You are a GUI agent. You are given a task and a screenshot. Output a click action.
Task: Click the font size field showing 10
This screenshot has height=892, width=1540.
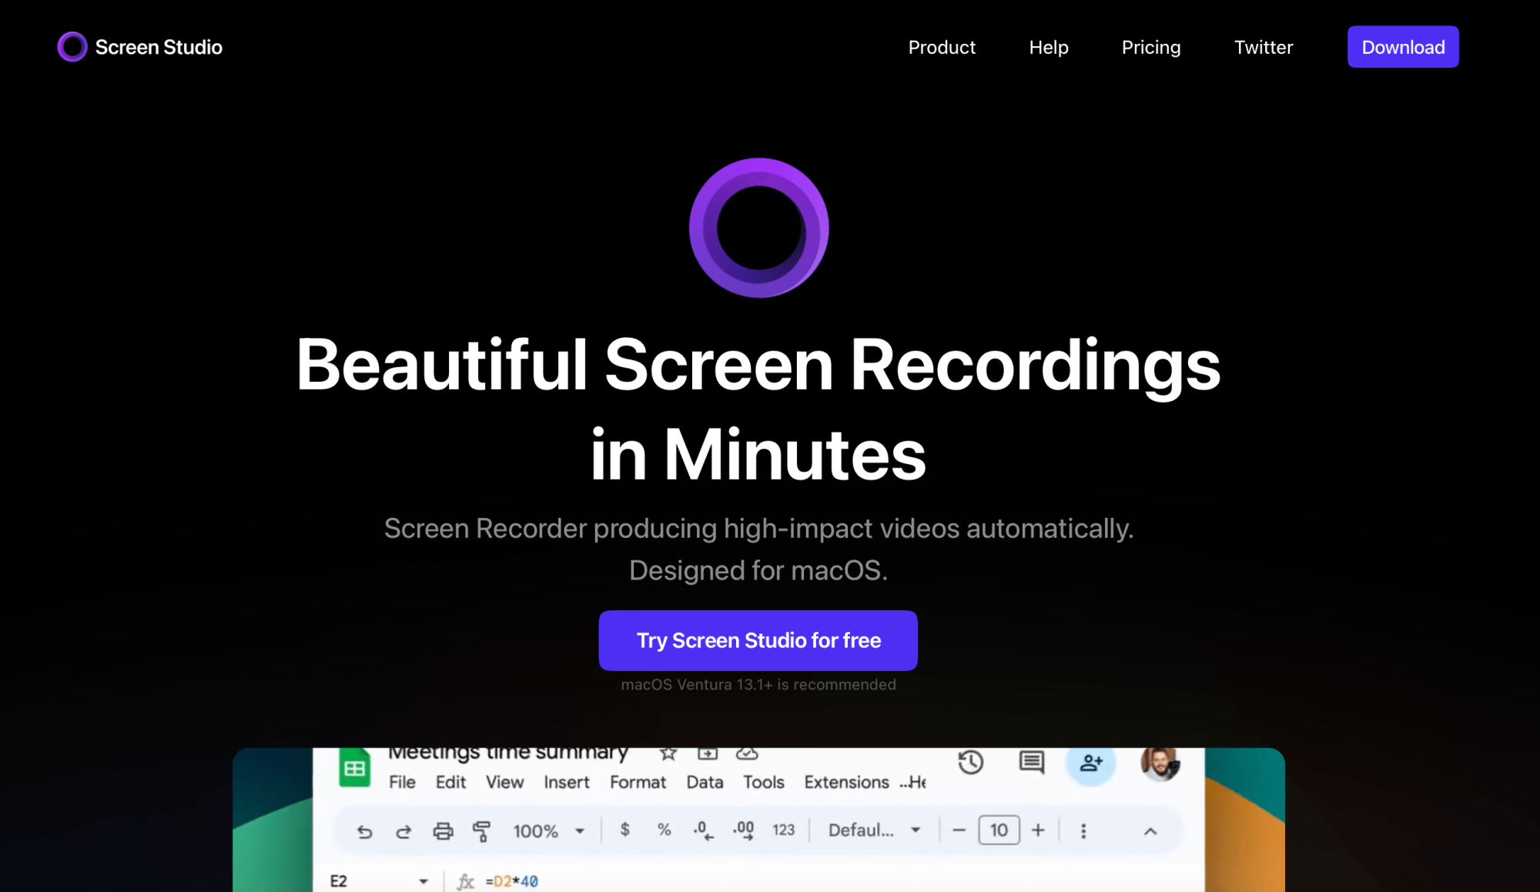point(999,830)
